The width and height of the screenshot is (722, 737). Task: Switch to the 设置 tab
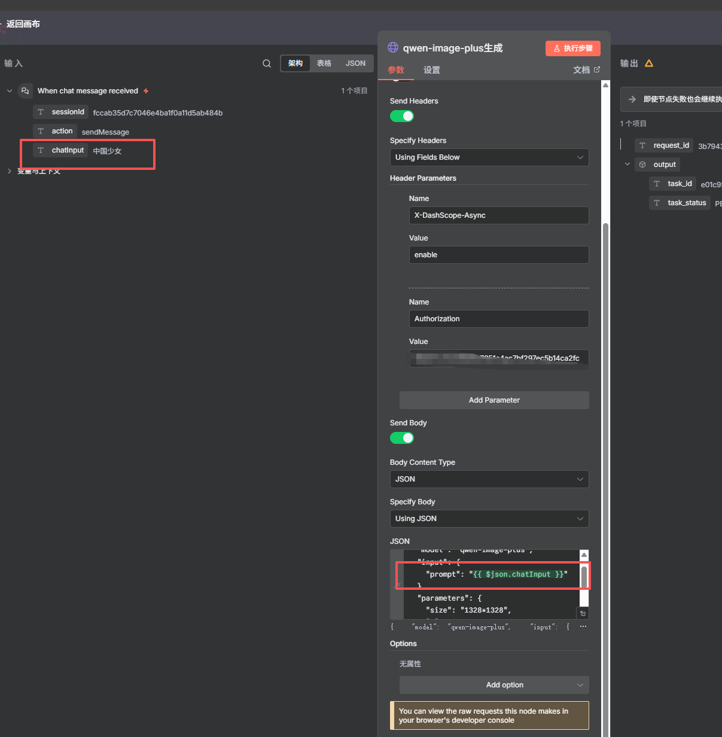432,70
